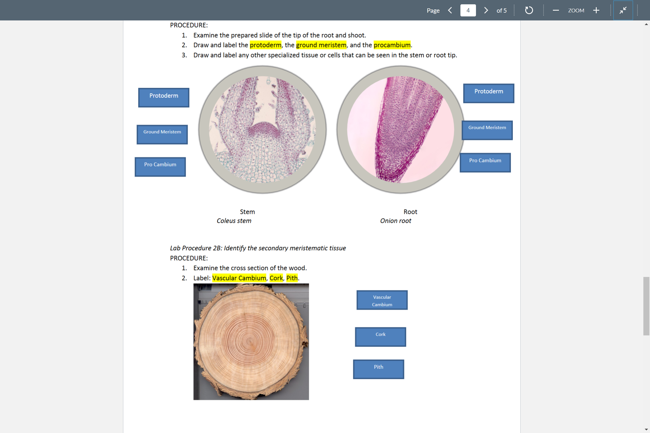The width and height of the screenshot is (650, 433).
Task: Select the Vascular Cambium label box
Action: tap(382, 300)
